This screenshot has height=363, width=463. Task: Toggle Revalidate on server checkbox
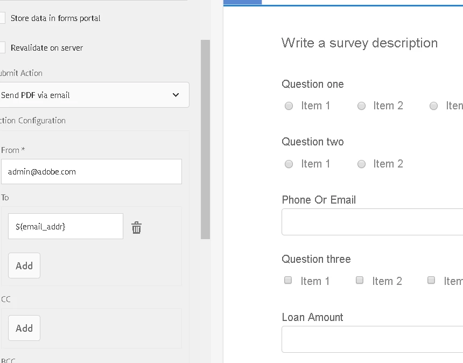pyautogui.click(x=2, y=48)
